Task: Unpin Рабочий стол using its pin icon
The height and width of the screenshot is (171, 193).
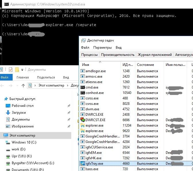Action: (x=69, y=106)
